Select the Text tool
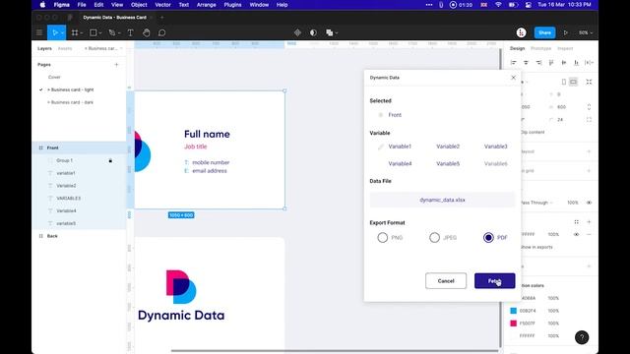This screenshot has height=354, width=630. [130, 32]
